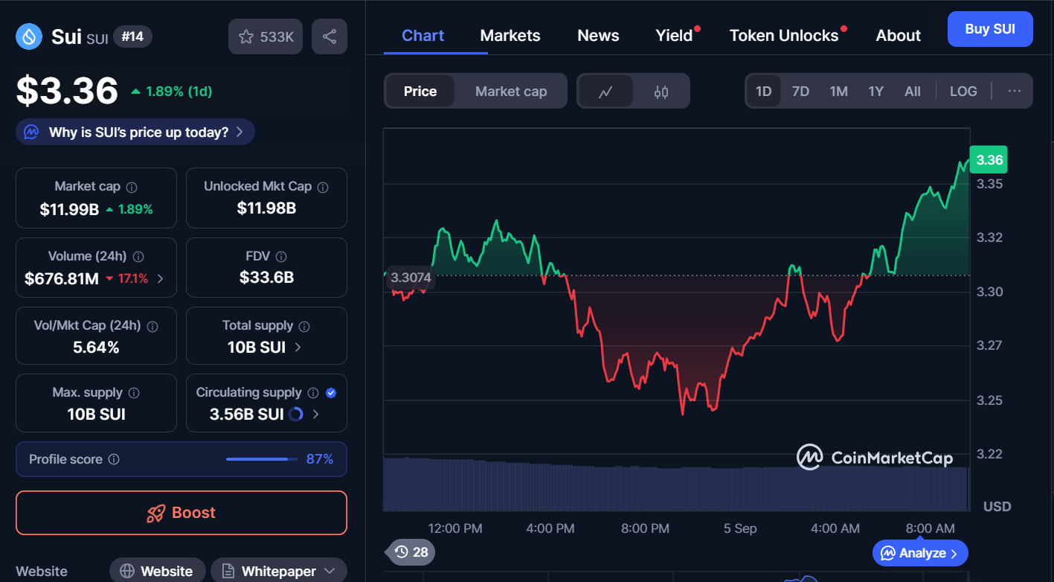Click the #14 rank badge
Image resolution: width=1054 pixels, height=582 pixels.
[132, 36]
